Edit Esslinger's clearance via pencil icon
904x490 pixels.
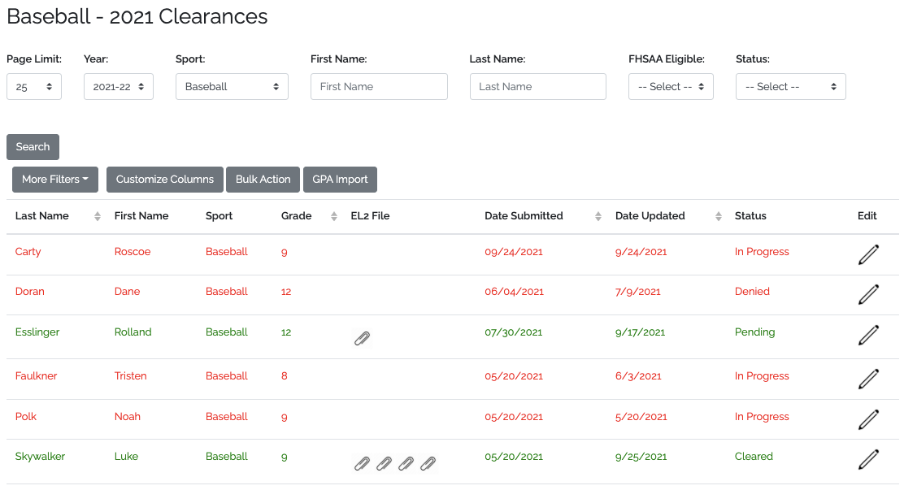pos(868,335)
